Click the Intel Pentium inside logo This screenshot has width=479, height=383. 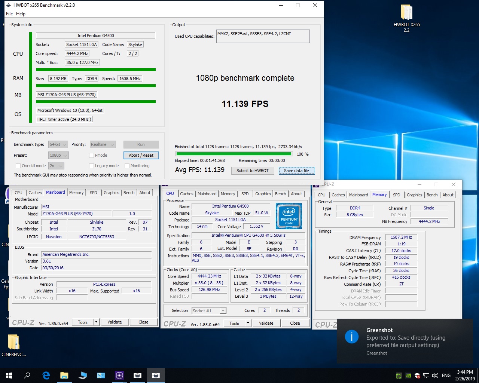[289, 216]
